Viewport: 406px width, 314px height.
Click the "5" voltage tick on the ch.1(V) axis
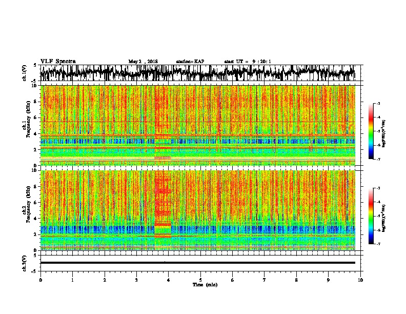coord(35,65)
